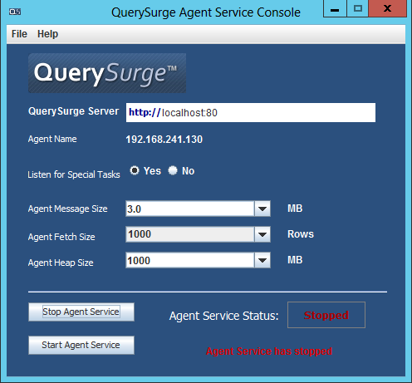This screenshot has width=412, height=383.
Task: Select No for Listen for Special Tasks
Action: click(173, 170)
